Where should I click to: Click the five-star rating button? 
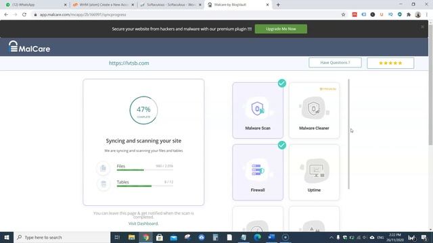[390, 63]
